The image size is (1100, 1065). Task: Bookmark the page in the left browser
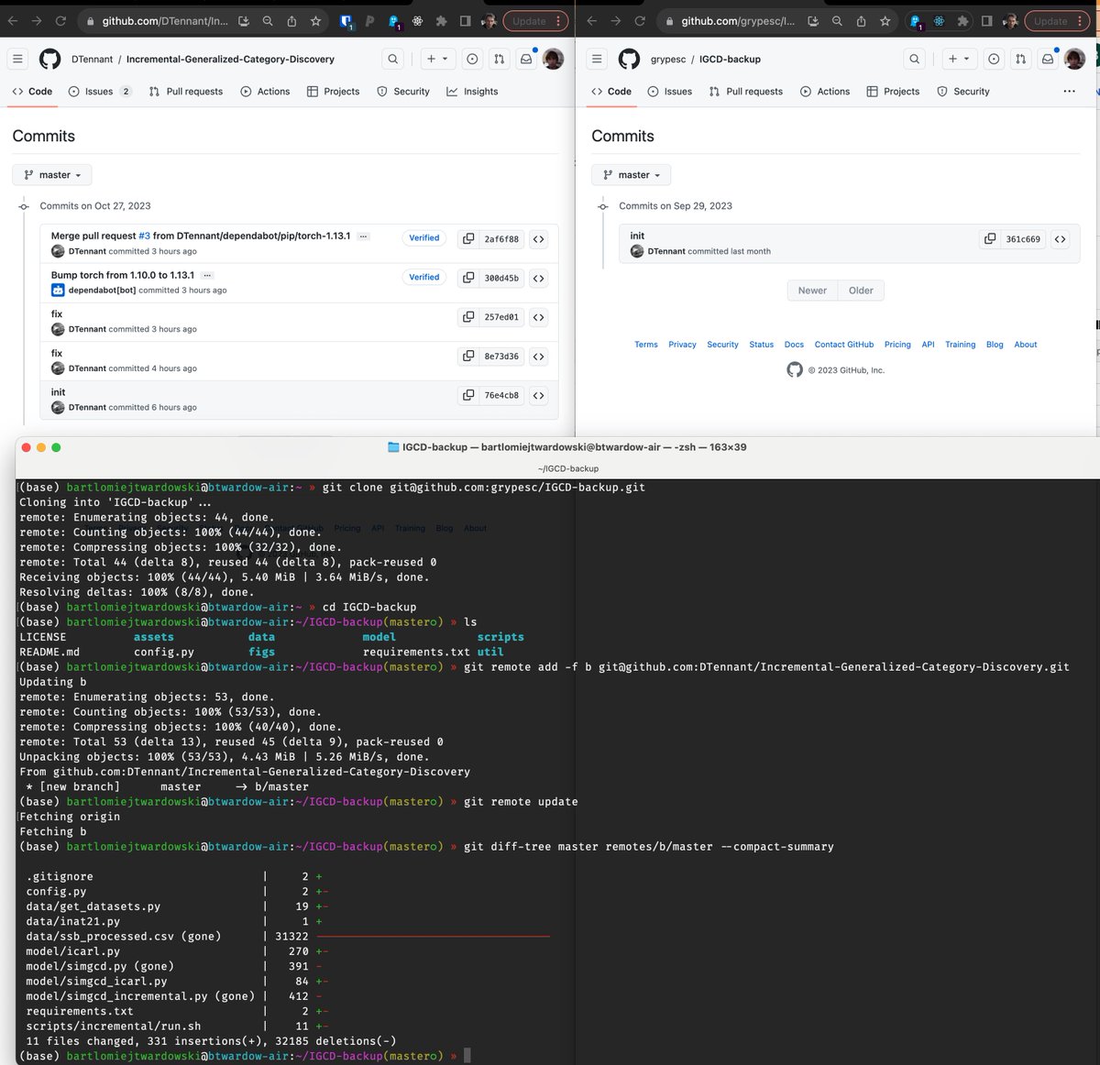(315, 20)
